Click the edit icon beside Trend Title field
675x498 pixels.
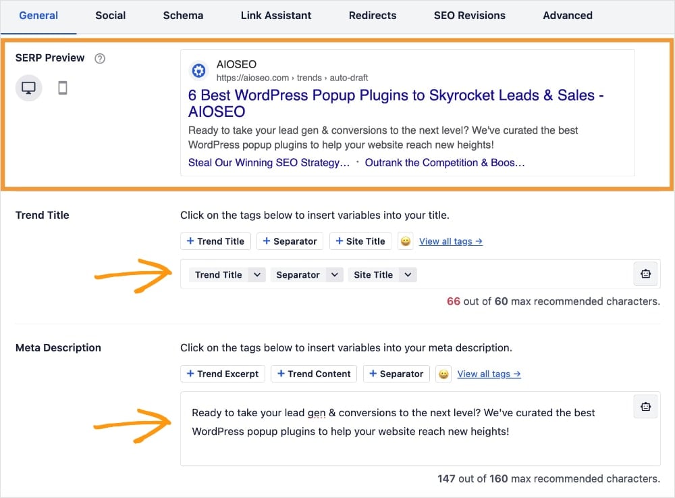click(645, 274)
